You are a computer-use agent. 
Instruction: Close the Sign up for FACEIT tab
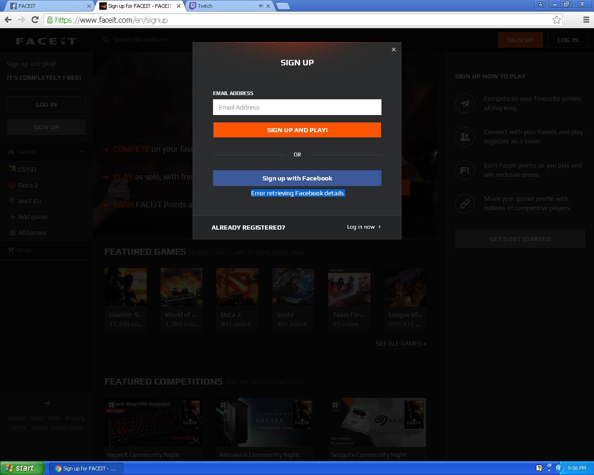[179, 6]
